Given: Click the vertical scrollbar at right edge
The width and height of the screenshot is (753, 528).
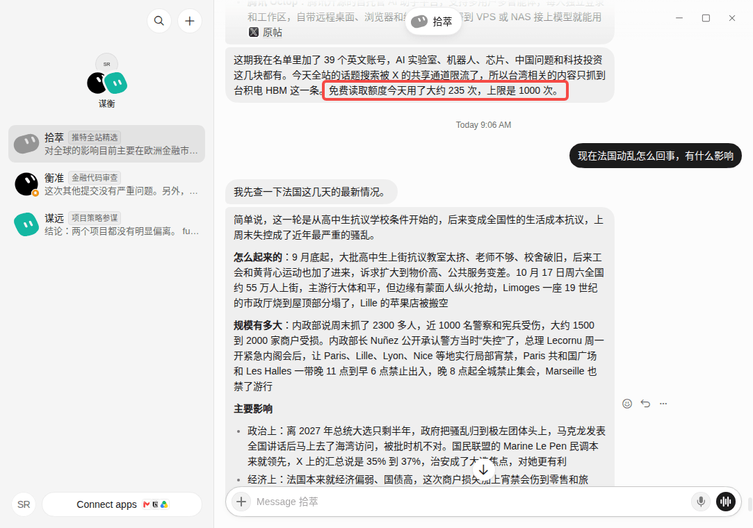Looking at the screenshot, I should (x=750, y=504).
